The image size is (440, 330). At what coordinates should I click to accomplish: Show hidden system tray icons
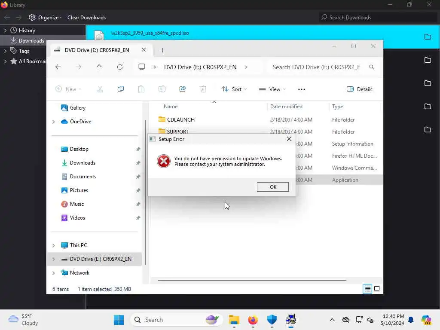coord(332,320)
